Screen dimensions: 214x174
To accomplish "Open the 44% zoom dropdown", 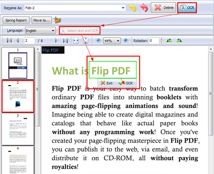I will pyautogui.click(x=112, y=41).
